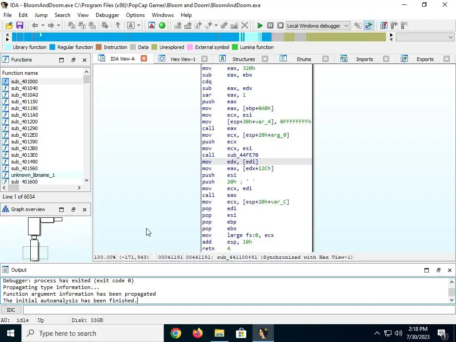This screenshot has height=342, width=456.
Task: Click the Library function color swatch
Action: [8, 47]
